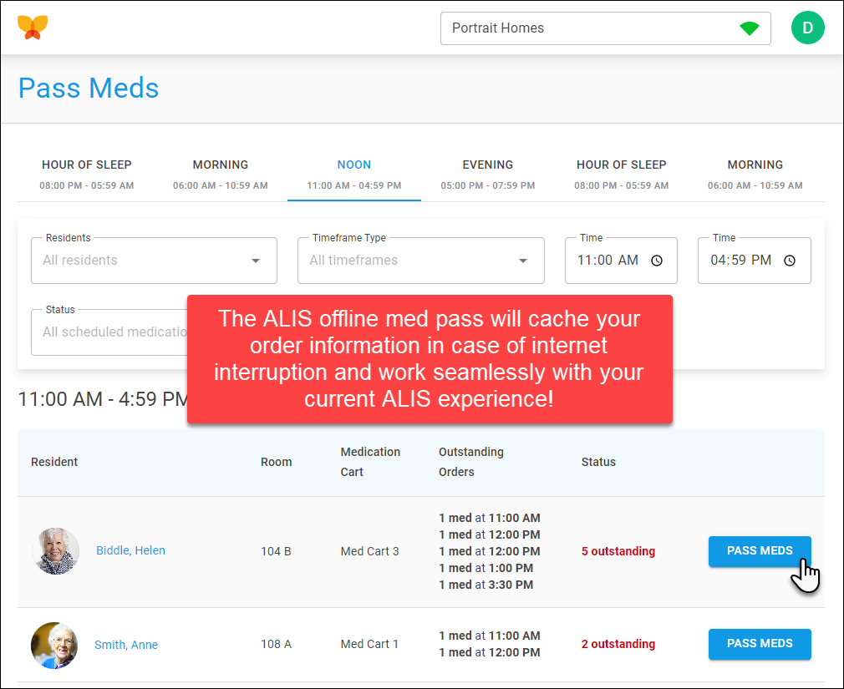Open resident link Smith, Anne
The image size is (844, 689).
[x=126, y=645]
